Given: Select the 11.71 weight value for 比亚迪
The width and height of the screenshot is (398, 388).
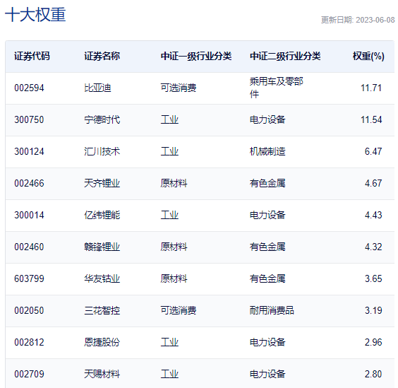Looking at the screenshot, I should [x=371, y=88].
